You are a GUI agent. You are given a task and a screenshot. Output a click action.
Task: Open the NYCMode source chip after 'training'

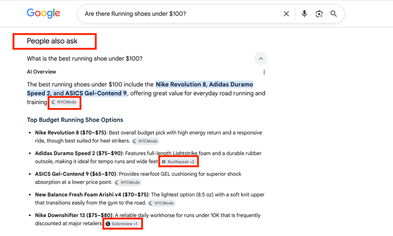click(x=64, y=102)
